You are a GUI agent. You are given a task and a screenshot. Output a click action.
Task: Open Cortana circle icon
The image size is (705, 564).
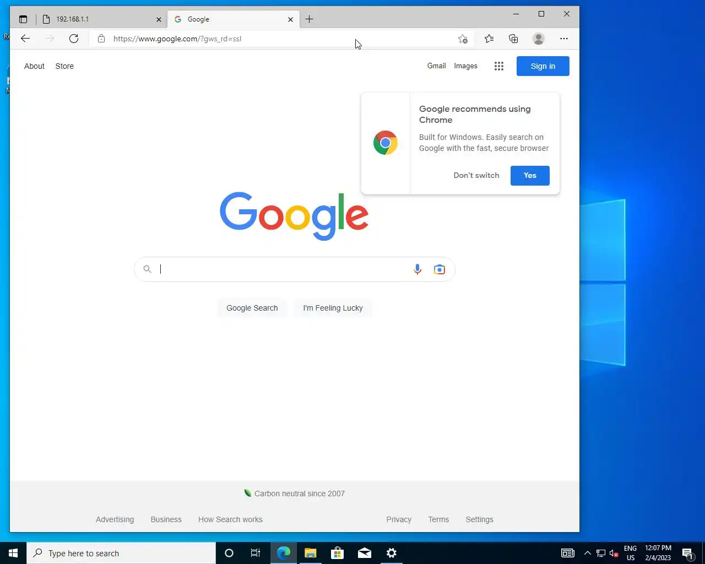[229, 553]
